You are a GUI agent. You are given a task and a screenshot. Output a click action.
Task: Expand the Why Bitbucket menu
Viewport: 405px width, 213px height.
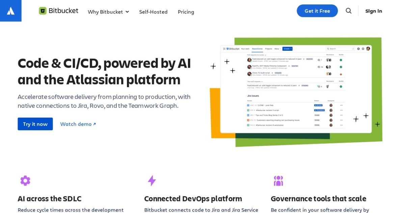click(108, 12)
